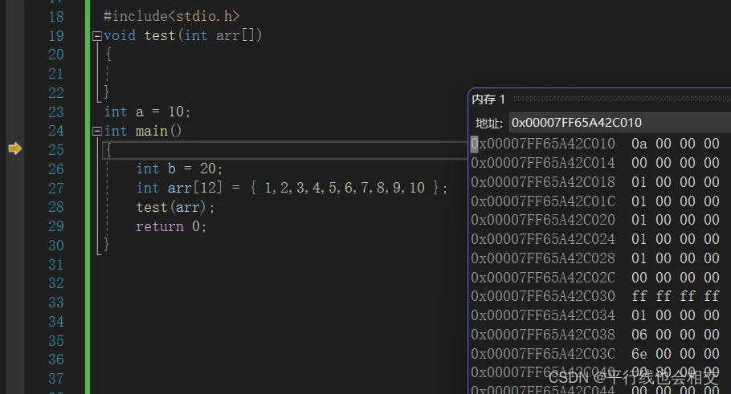Click the 'ff ff ff ff' bytes in memory
Screen dimensions: 731x394
pos(676,296)
